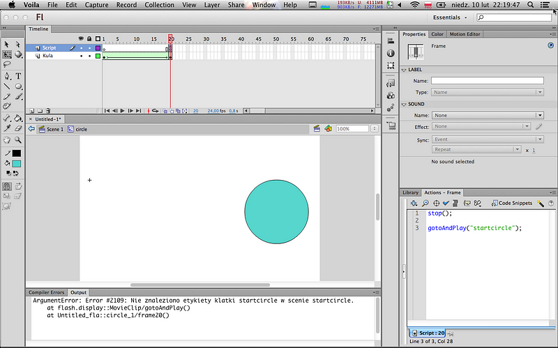
Task: Click Swap Colors icon in Tools panel
Action: click(x=15, y=173)
